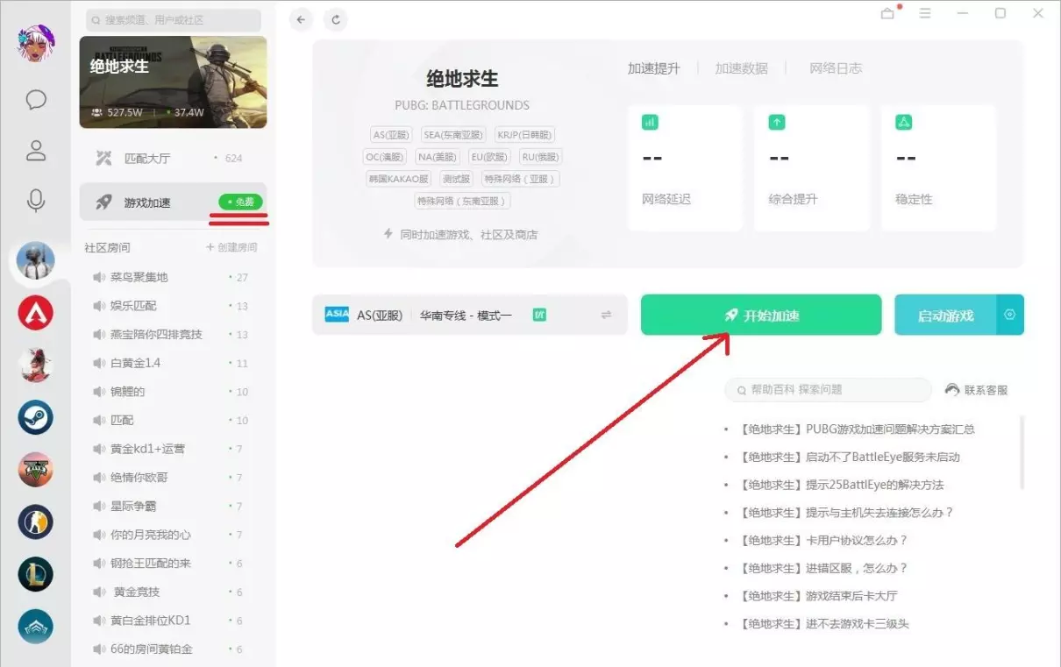Select the GTA V game icon
1061x667 pixels.
pyautogui.click(x=36, y=470)
